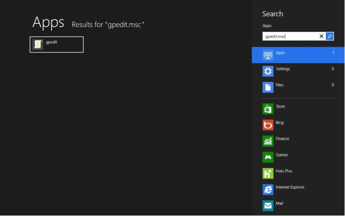
Task: Open Internet Explorer from the list
Action: click(x=298, y=189)
